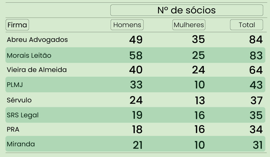270x157 pixels.
Task: Select the Sérvulo firm name
Action: click(19, 100)
